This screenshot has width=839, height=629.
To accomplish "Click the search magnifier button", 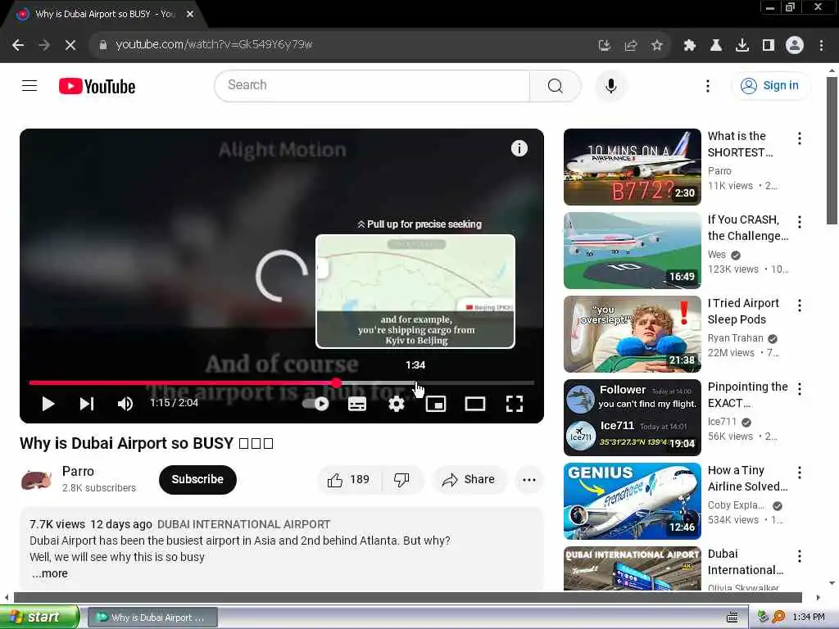I will pyautogui.click(x=556, y=85).
